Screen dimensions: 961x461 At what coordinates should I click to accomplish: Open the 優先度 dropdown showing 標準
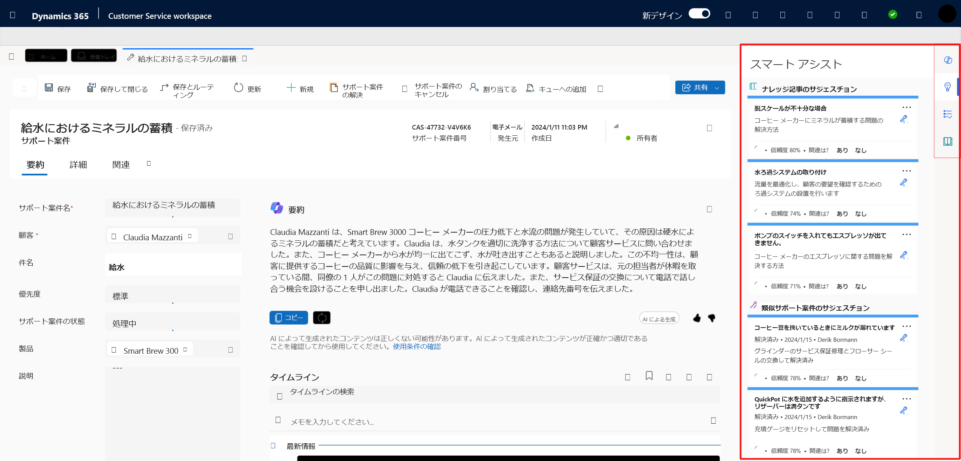coord(173,295)
